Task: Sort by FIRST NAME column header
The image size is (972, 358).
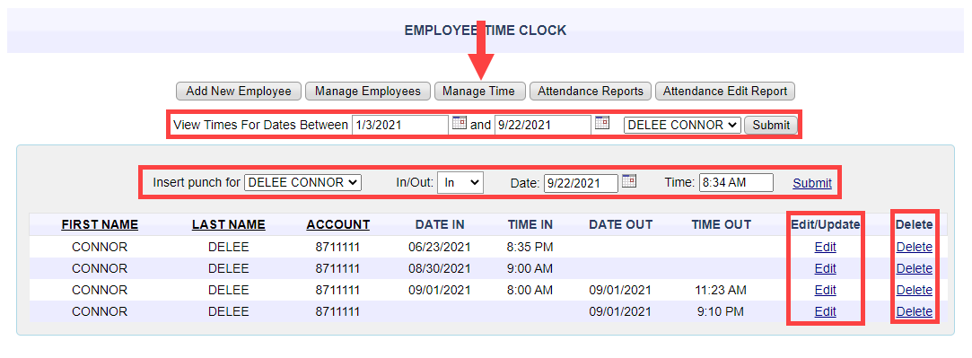Action: pyautogui.click(x=100, y=225)
